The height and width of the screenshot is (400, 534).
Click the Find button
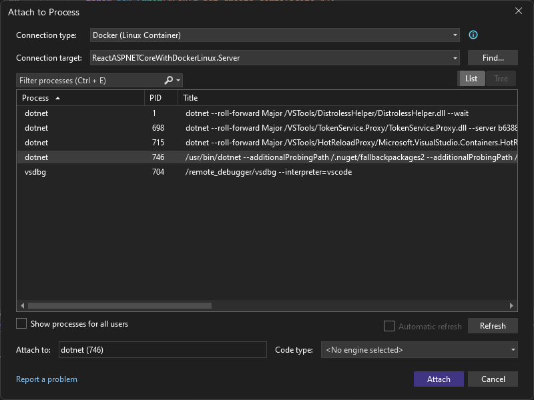tap(493, 57)
